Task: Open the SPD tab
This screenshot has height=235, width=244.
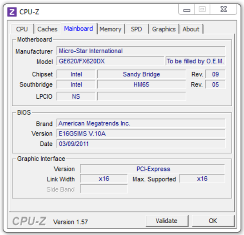Action: (137, 29)
